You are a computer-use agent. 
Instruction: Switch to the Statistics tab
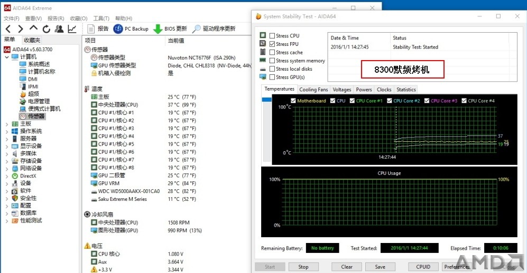pyautogui.click(x=406, y=90)
